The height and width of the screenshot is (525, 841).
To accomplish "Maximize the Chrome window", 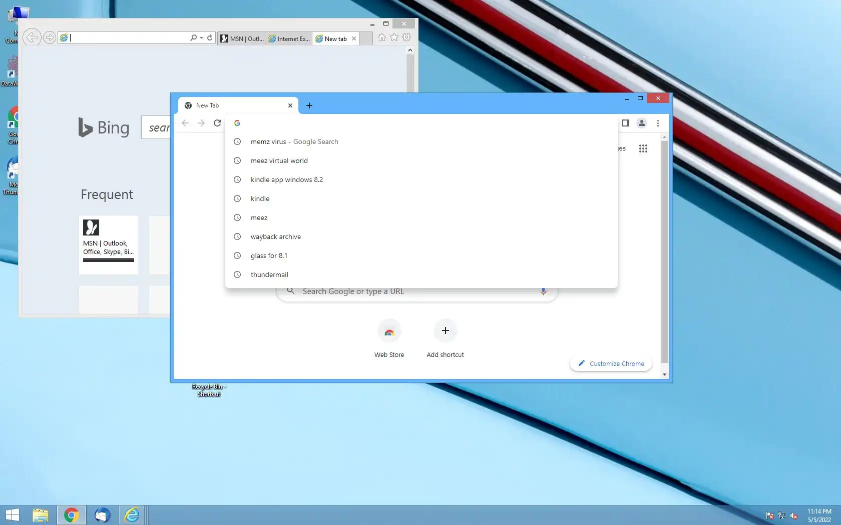I will pyautogui.click(x=640, y=98).
